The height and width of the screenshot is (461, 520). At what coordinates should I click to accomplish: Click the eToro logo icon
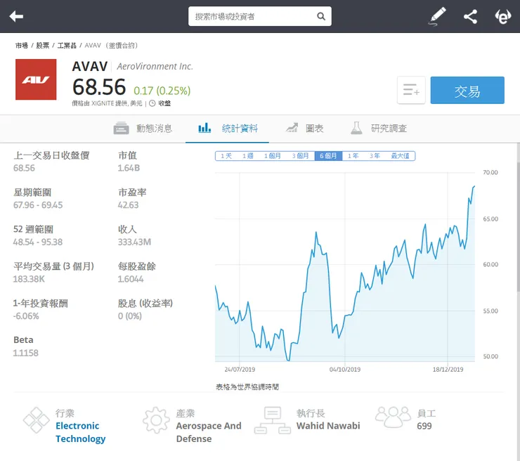click(x=502, y=16)
